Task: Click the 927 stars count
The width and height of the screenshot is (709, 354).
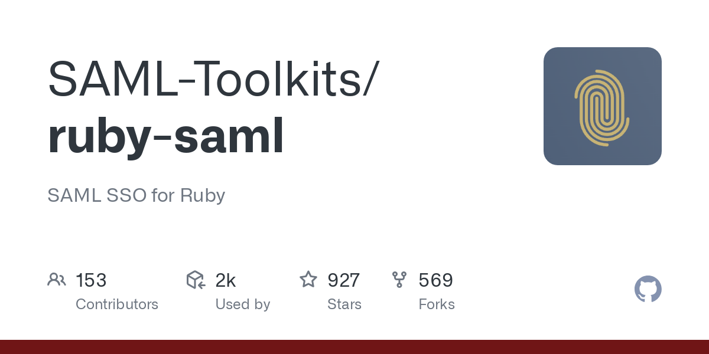Action: pos(344,280)
